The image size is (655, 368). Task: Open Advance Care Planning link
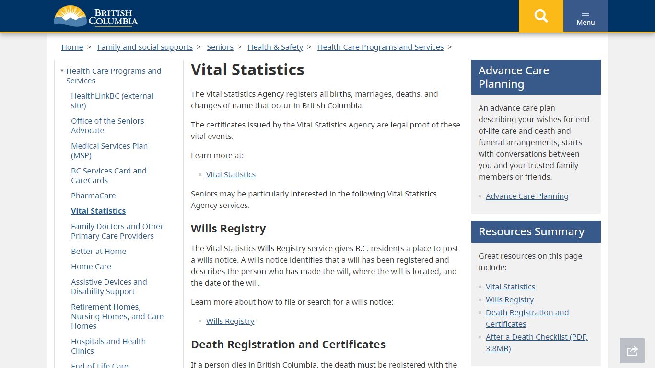pos(527,196)
